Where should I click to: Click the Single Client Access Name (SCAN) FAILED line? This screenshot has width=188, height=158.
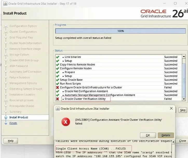tap(91, 149)
